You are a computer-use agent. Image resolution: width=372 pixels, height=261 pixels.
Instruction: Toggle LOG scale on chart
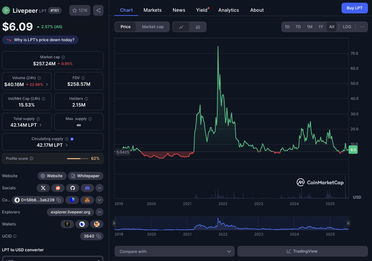[x=347, y=27]
